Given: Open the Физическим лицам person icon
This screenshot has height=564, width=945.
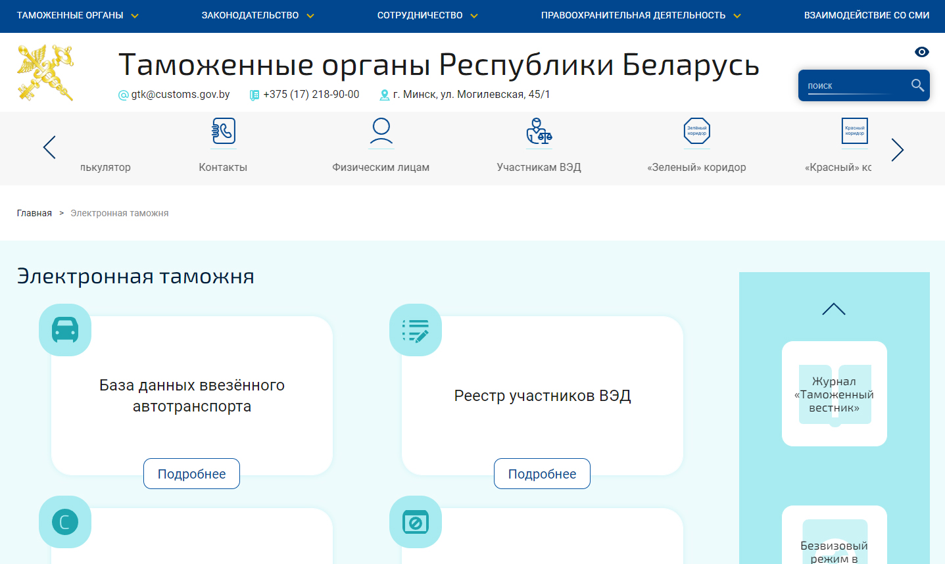Looking at the screenshot, I should pos(381,131).
